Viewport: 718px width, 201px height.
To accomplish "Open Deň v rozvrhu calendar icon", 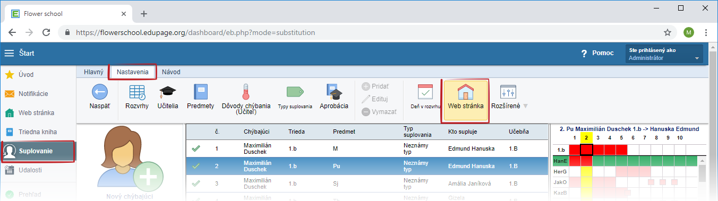I will (425, 92).
